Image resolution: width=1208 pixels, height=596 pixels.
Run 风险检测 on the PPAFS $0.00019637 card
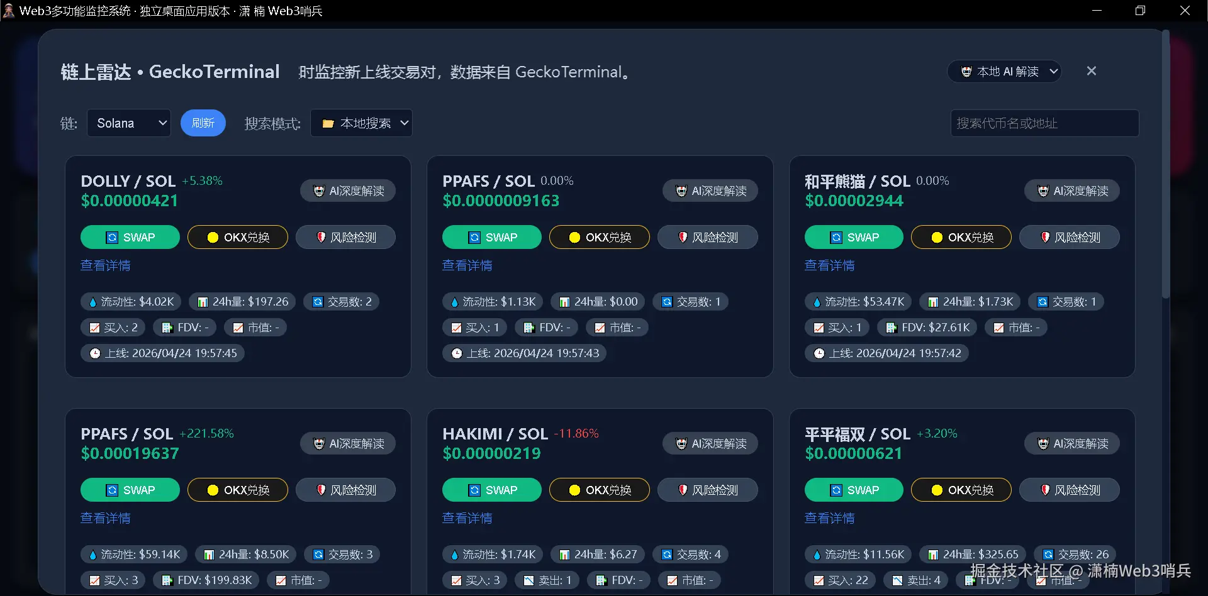[x=345, y=490]
